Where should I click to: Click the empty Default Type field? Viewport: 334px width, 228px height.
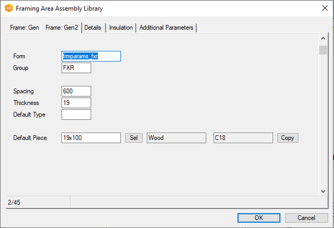76,115
